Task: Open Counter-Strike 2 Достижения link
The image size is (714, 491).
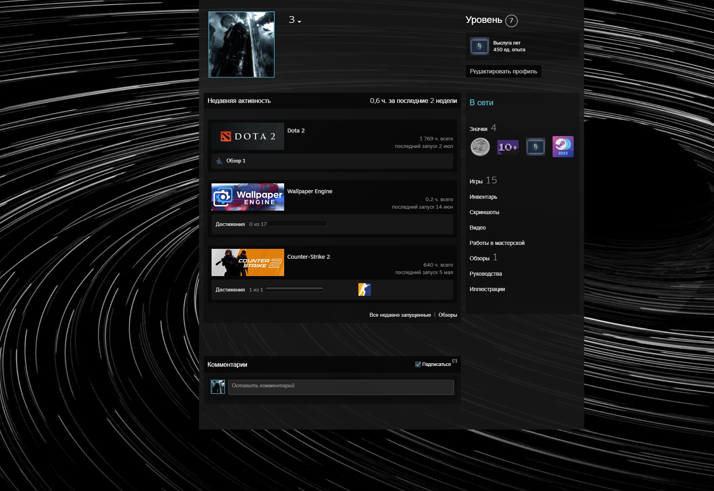Action: pos(230,290)
